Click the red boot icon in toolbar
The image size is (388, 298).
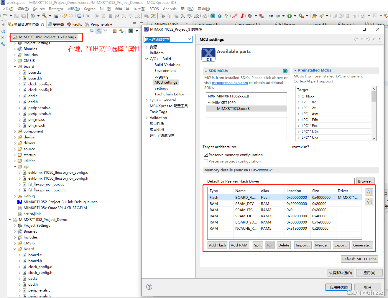242,16
